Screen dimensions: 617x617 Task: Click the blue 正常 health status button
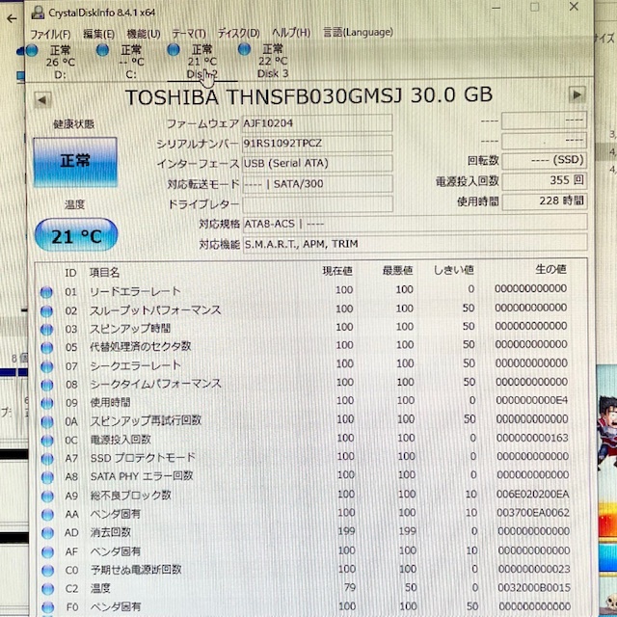click(x=75, y=161)
